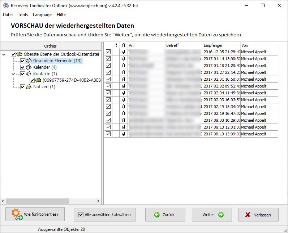Click attachment icon of 2017.01.18 21:20 message
This screenshot has width=288, height=233.
pos(124,66)
